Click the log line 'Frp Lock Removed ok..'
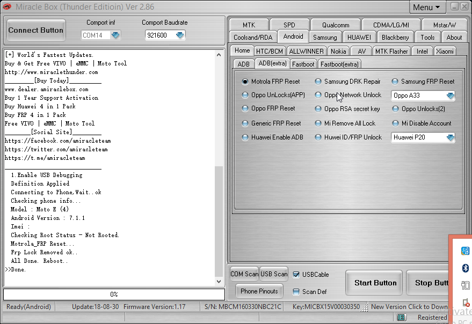Image resolution: width=472 pixels, height=324 pixels. [44, 252]
